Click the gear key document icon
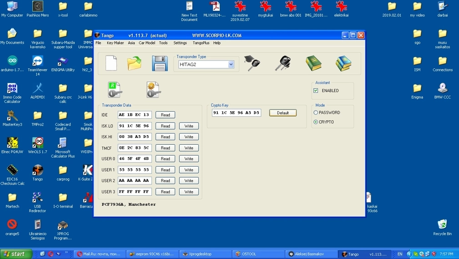This screenshot has width=459, height=259. coord(153,90)
